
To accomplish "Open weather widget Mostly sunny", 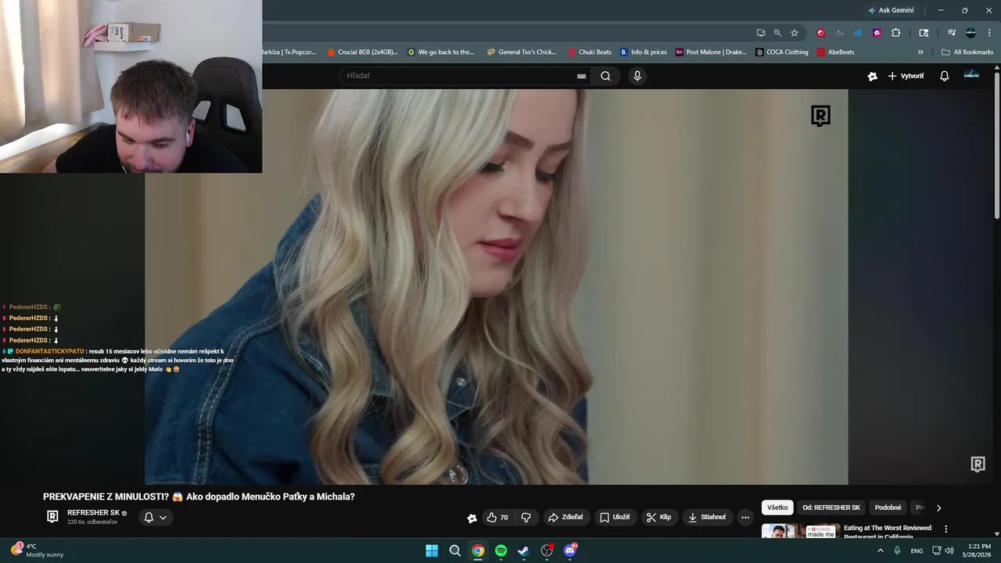I will (x=37, y=550).
